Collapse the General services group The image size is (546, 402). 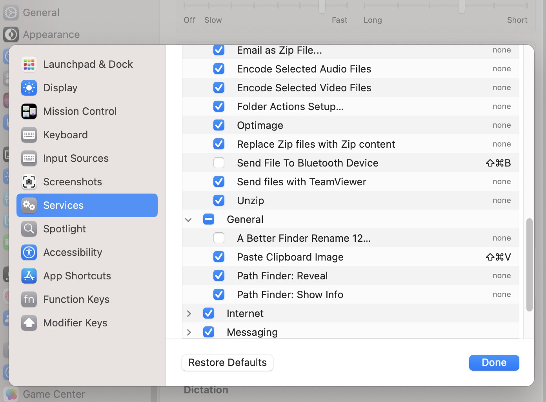click(x=189, y=219)
